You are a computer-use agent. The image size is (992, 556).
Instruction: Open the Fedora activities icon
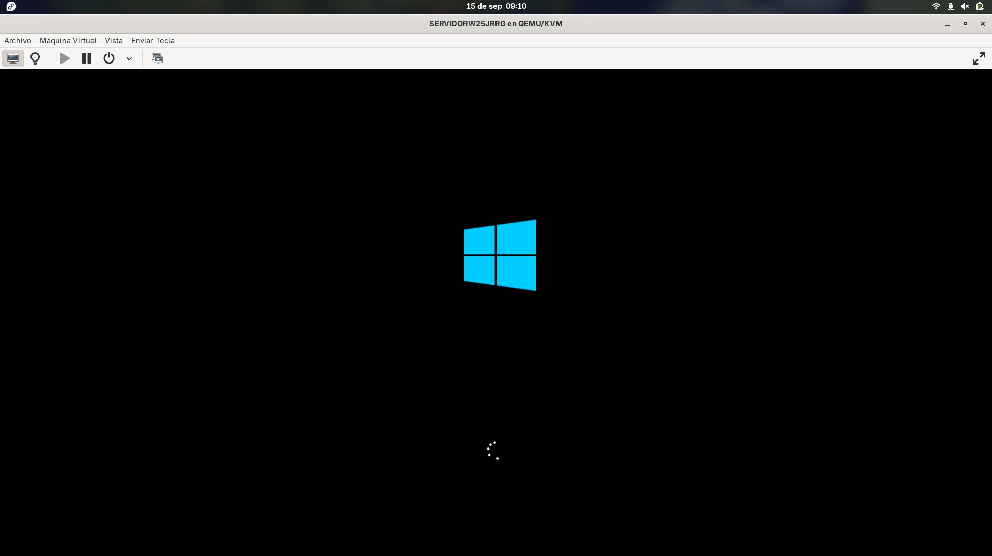[11, 6]
